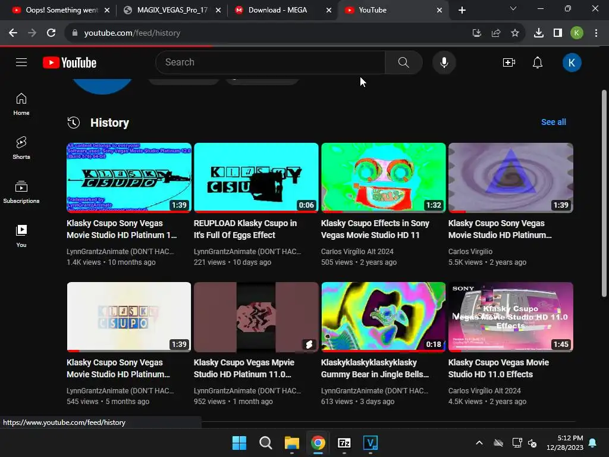Click the page vertical scrollbar
The image size is (609, 457).
(604, 193)
